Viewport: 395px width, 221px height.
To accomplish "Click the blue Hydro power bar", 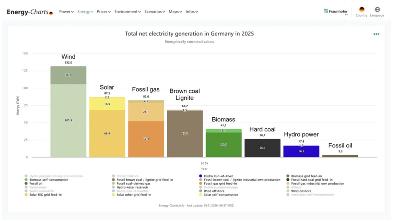I will [301, 152].
